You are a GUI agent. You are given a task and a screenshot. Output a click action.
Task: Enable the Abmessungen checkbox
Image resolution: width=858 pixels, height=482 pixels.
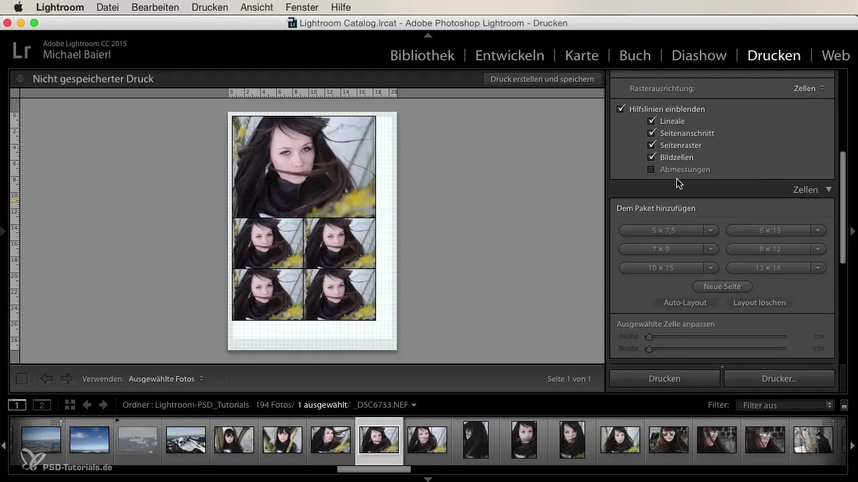click(651, 169)
